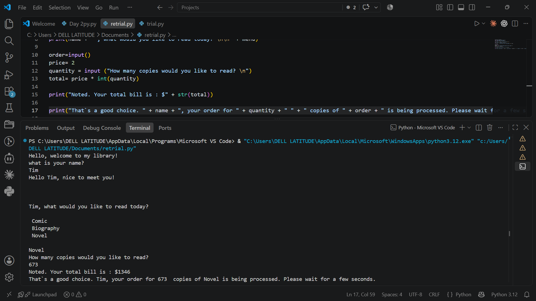This screenshot has width=536, height=301.
Task: Expand the title bar overflow menu ellipsis
Action: coord(130,8)
